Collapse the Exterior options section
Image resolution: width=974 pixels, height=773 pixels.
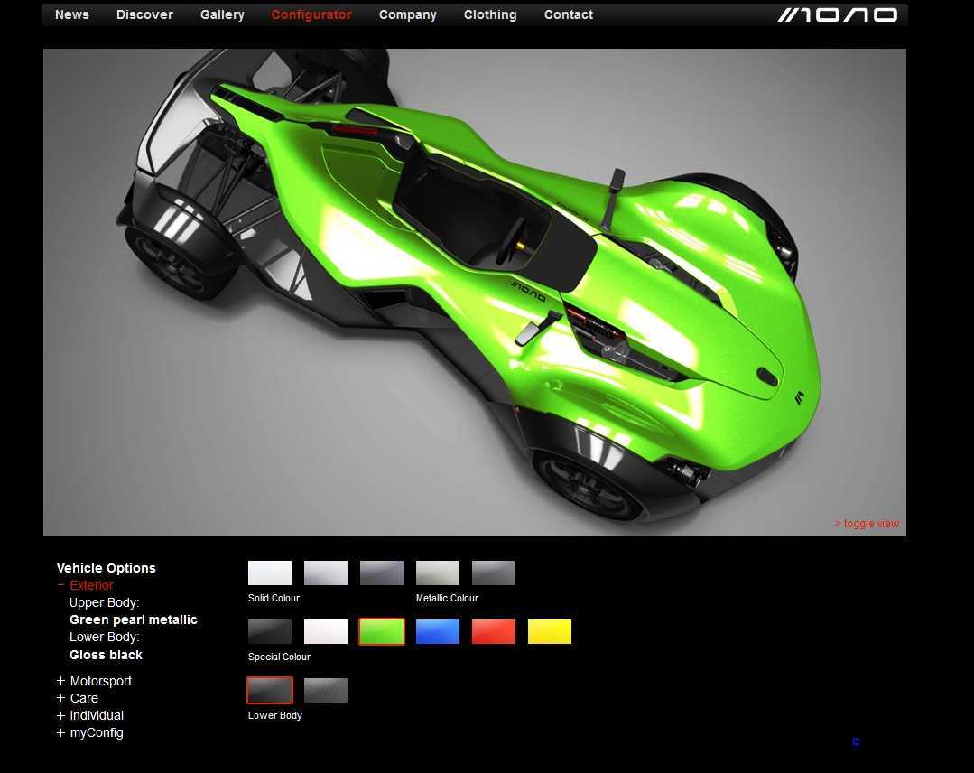pyautogui.click(x=85, y=585)
